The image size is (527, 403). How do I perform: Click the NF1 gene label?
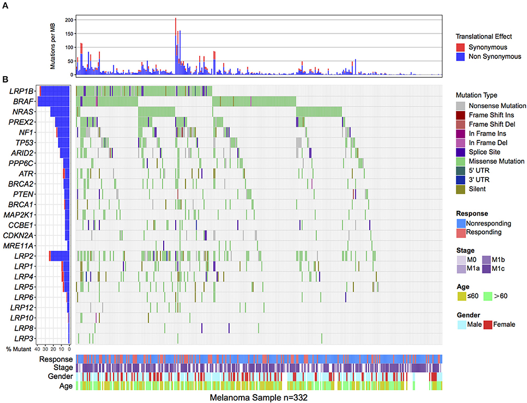26,133
